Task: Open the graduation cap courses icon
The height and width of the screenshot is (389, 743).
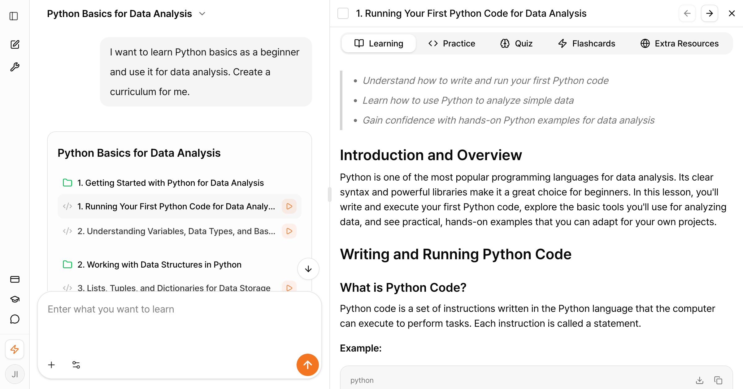Action: click(15, 299)
